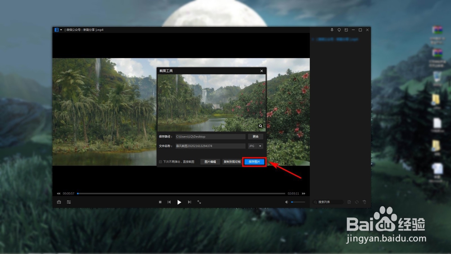Open the playback settings sliders icon
The image size is (451, 254).
(69, 202)
